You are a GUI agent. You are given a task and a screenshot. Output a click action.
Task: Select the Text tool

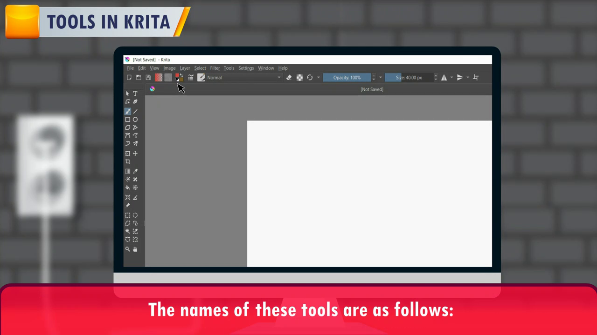tap(135, 94)
